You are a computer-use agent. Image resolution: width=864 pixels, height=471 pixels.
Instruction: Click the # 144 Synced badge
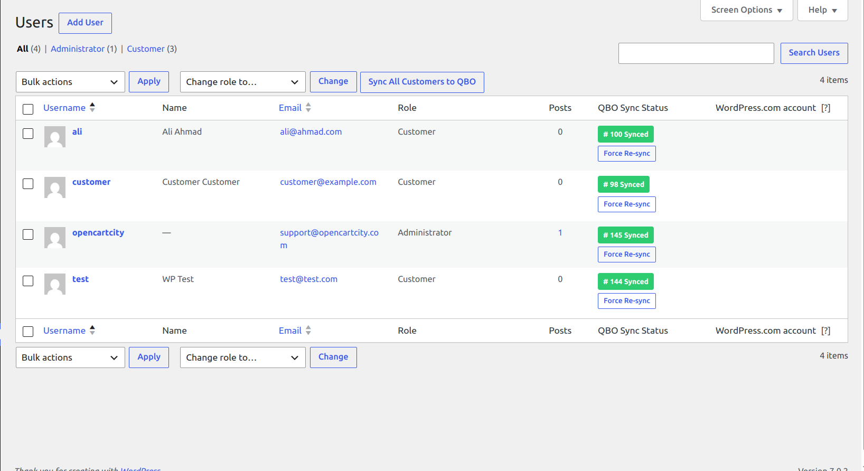[626, 281]
